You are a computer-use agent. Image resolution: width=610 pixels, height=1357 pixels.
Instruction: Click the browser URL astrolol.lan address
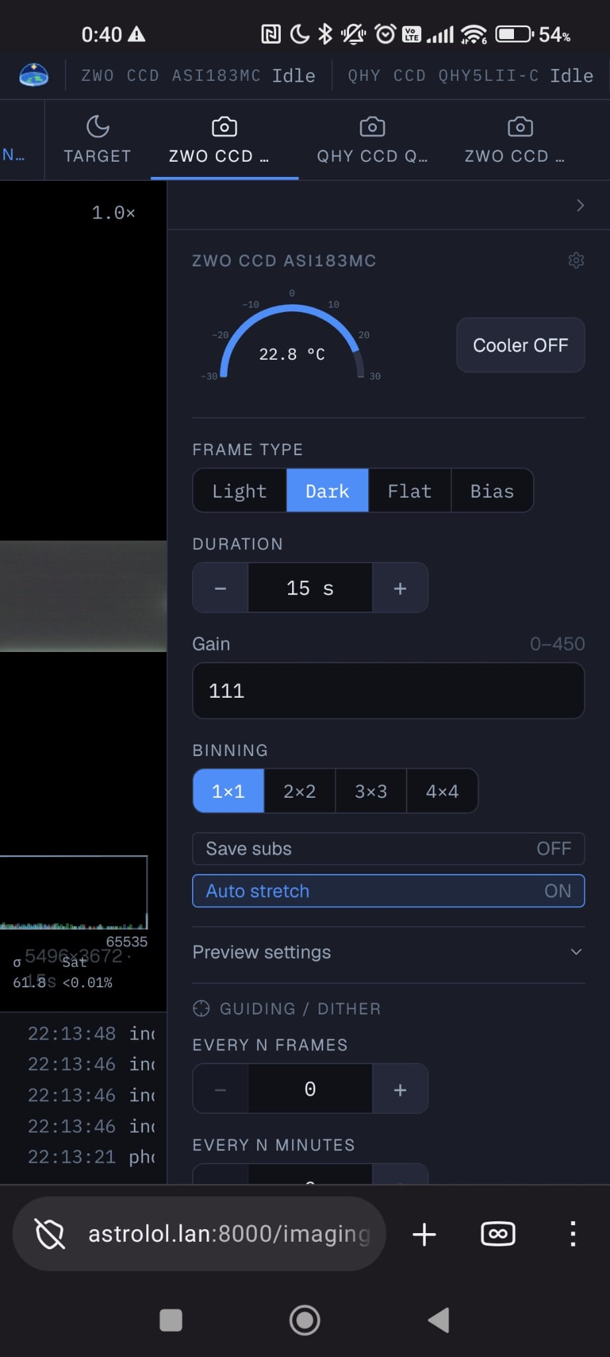[x=229, y=1234]
